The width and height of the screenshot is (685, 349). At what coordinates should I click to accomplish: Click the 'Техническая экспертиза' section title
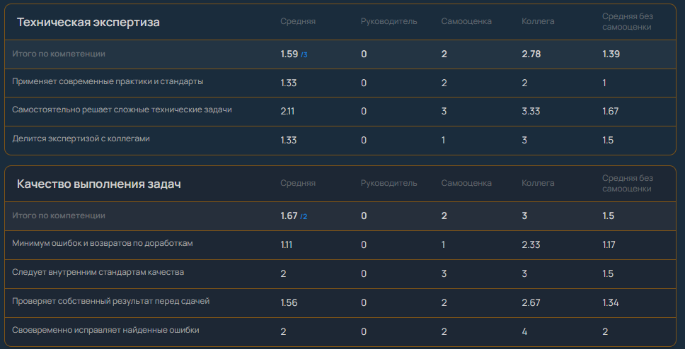(x=88, y=22)
